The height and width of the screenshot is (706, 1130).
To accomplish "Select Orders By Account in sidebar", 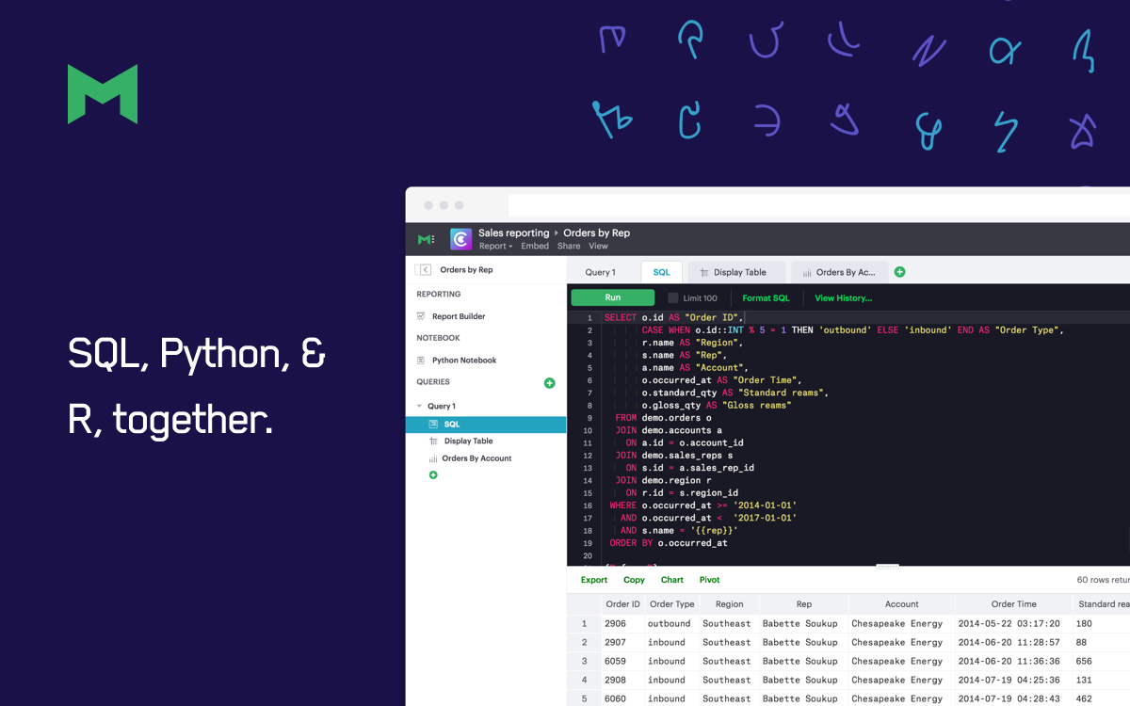I will point(476,458).
